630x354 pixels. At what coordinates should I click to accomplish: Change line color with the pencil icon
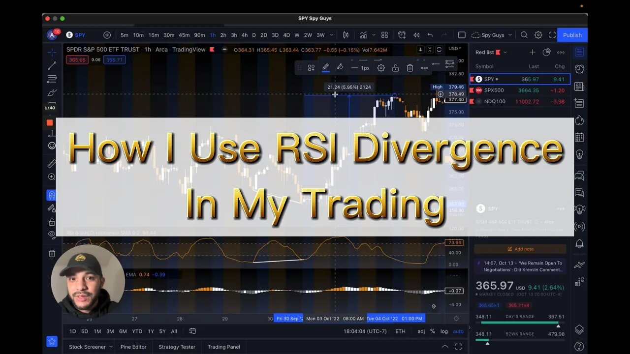[325, 68]
